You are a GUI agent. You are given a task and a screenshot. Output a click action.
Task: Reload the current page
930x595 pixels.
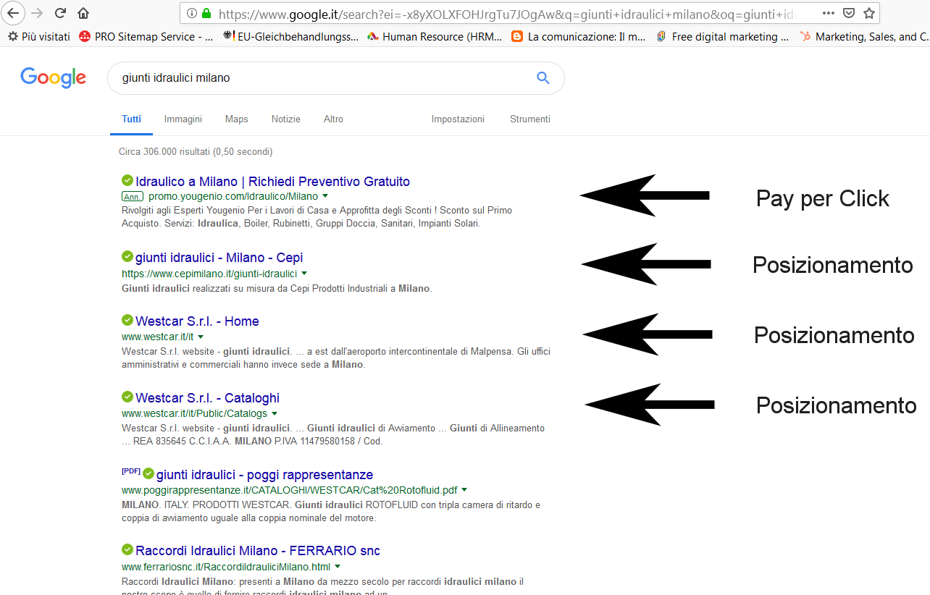(x=61, y=13)
